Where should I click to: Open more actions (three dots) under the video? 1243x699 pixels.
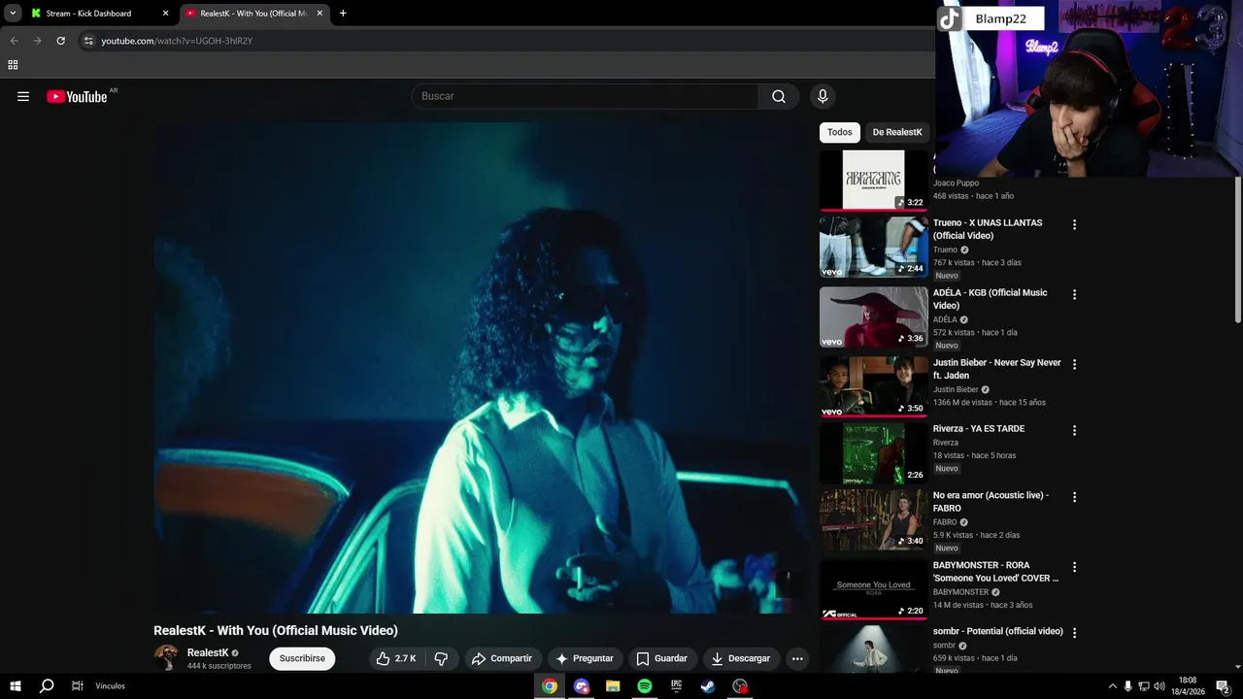coord(797,658)
